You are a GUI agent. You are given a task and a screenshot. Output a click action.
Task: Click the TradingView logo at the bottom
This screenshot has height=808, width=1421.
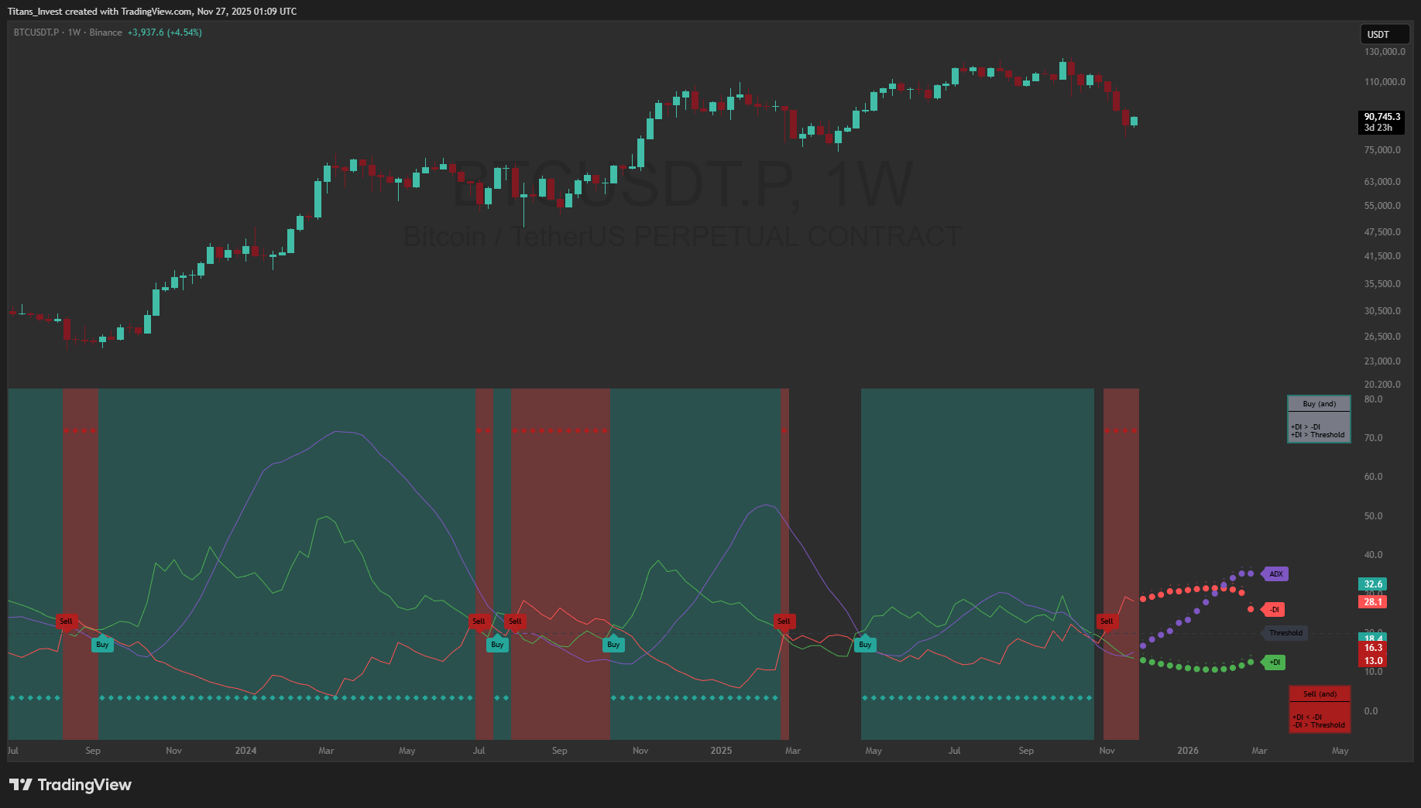tap(70, 785)
